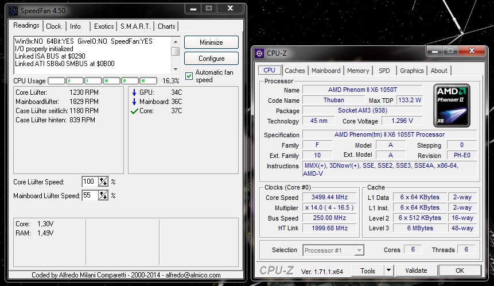Click the Configure button in SpeedFan
494x286 pixels.
211,59
